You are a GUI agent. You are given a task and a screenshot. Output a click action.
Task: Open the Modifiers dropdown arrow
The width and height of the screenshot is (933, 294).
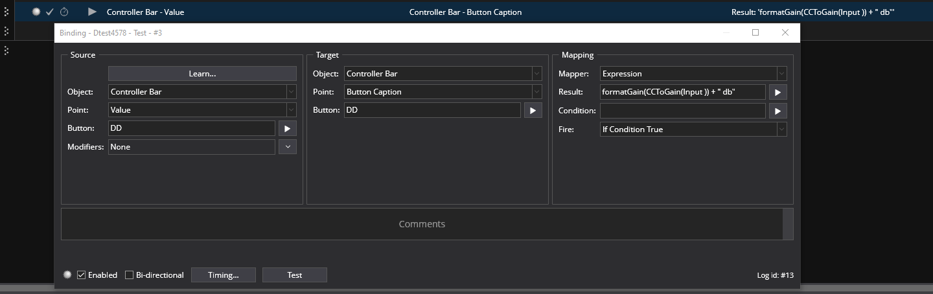click(287, 147)
